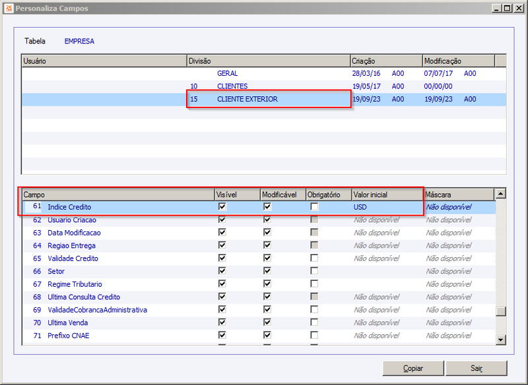Click the Divisão column header
This screenshot has width=528, height=385.
tap(269, 61)
